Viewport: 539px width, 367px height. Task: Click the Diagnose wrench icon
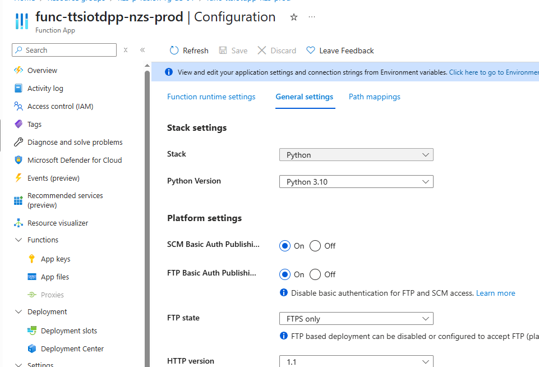click(x=19, y=142)
